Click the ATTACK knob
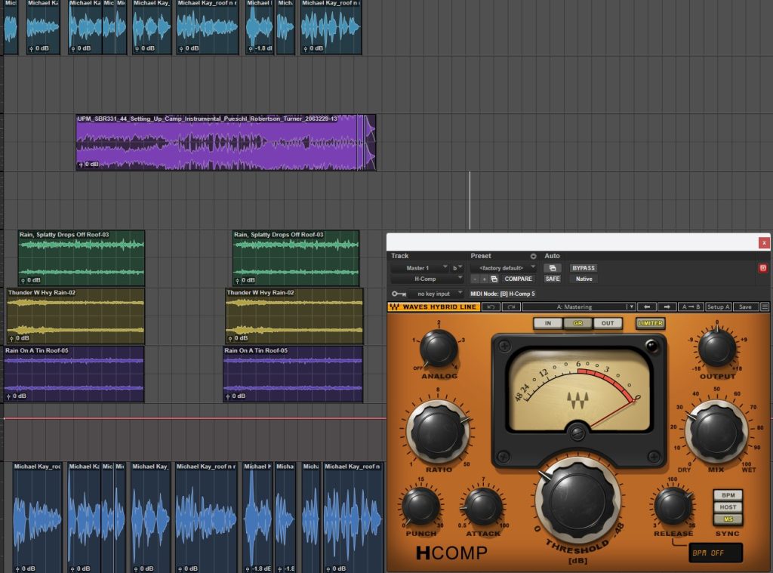The image size is (773, 573). [x=483, y=506]
